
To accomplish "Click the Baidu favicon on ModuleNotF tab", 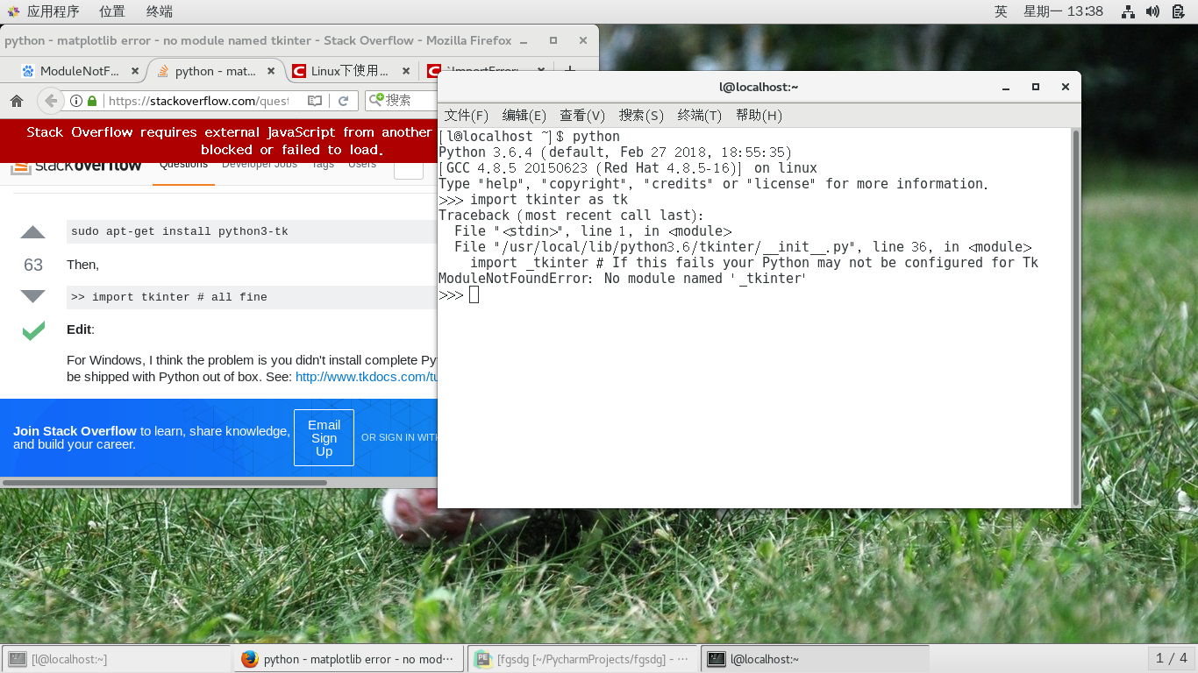I will (x=28, y=71).
